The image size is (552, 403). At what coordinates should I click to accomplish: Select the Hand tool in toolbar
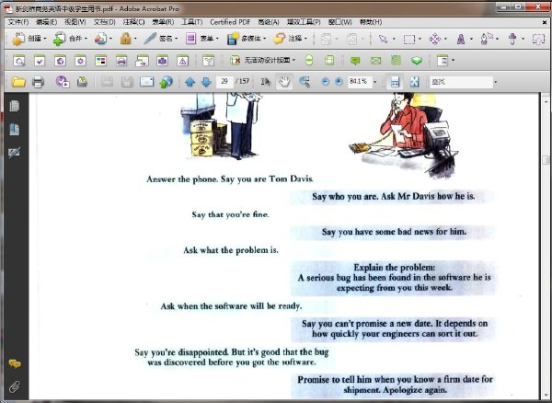(284, 82)
